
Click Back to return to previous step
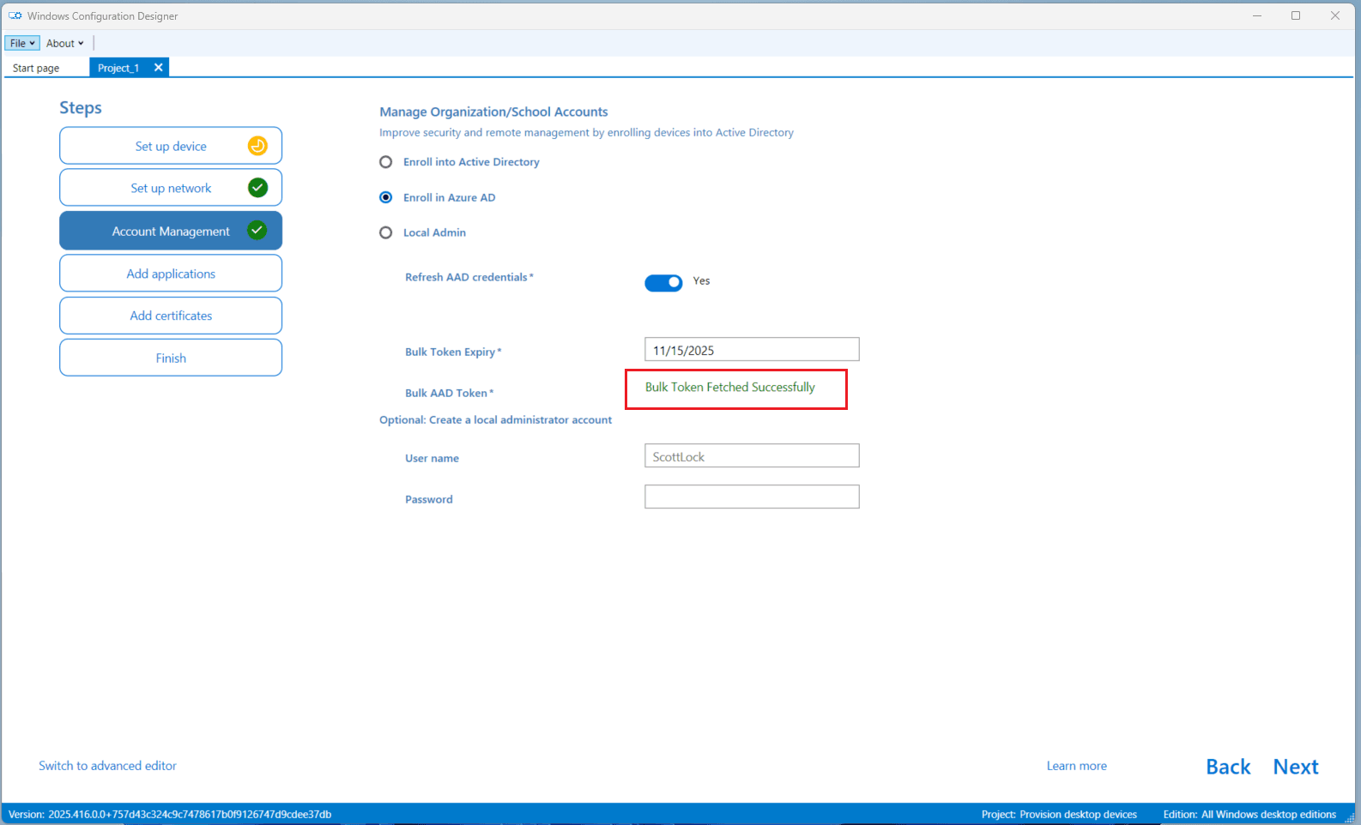(1228, 767)
